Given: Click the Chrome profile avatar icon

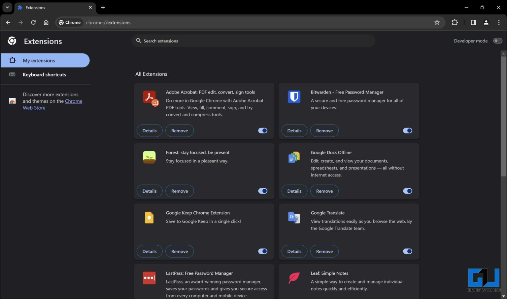Looking at the screenshot, I should (486, 22).
